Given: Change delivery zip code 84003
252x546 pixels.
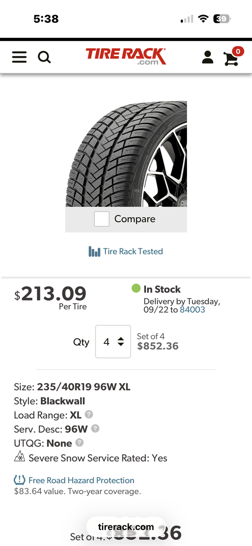Looking at the screenshot, I should (192, 309).
